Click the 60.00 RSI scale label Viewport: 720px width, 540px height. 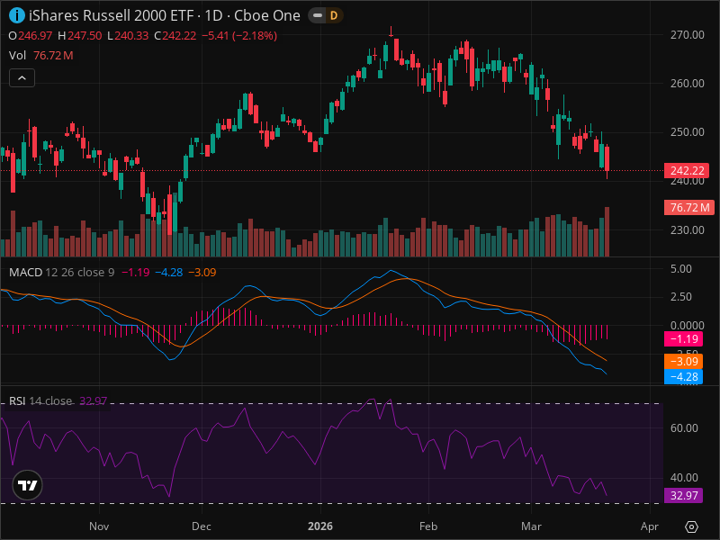tap(684, 428)
